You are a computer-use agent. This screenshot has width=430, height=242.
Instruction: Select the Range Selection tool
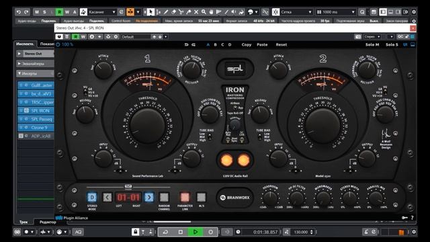click(x=159, y=12)
